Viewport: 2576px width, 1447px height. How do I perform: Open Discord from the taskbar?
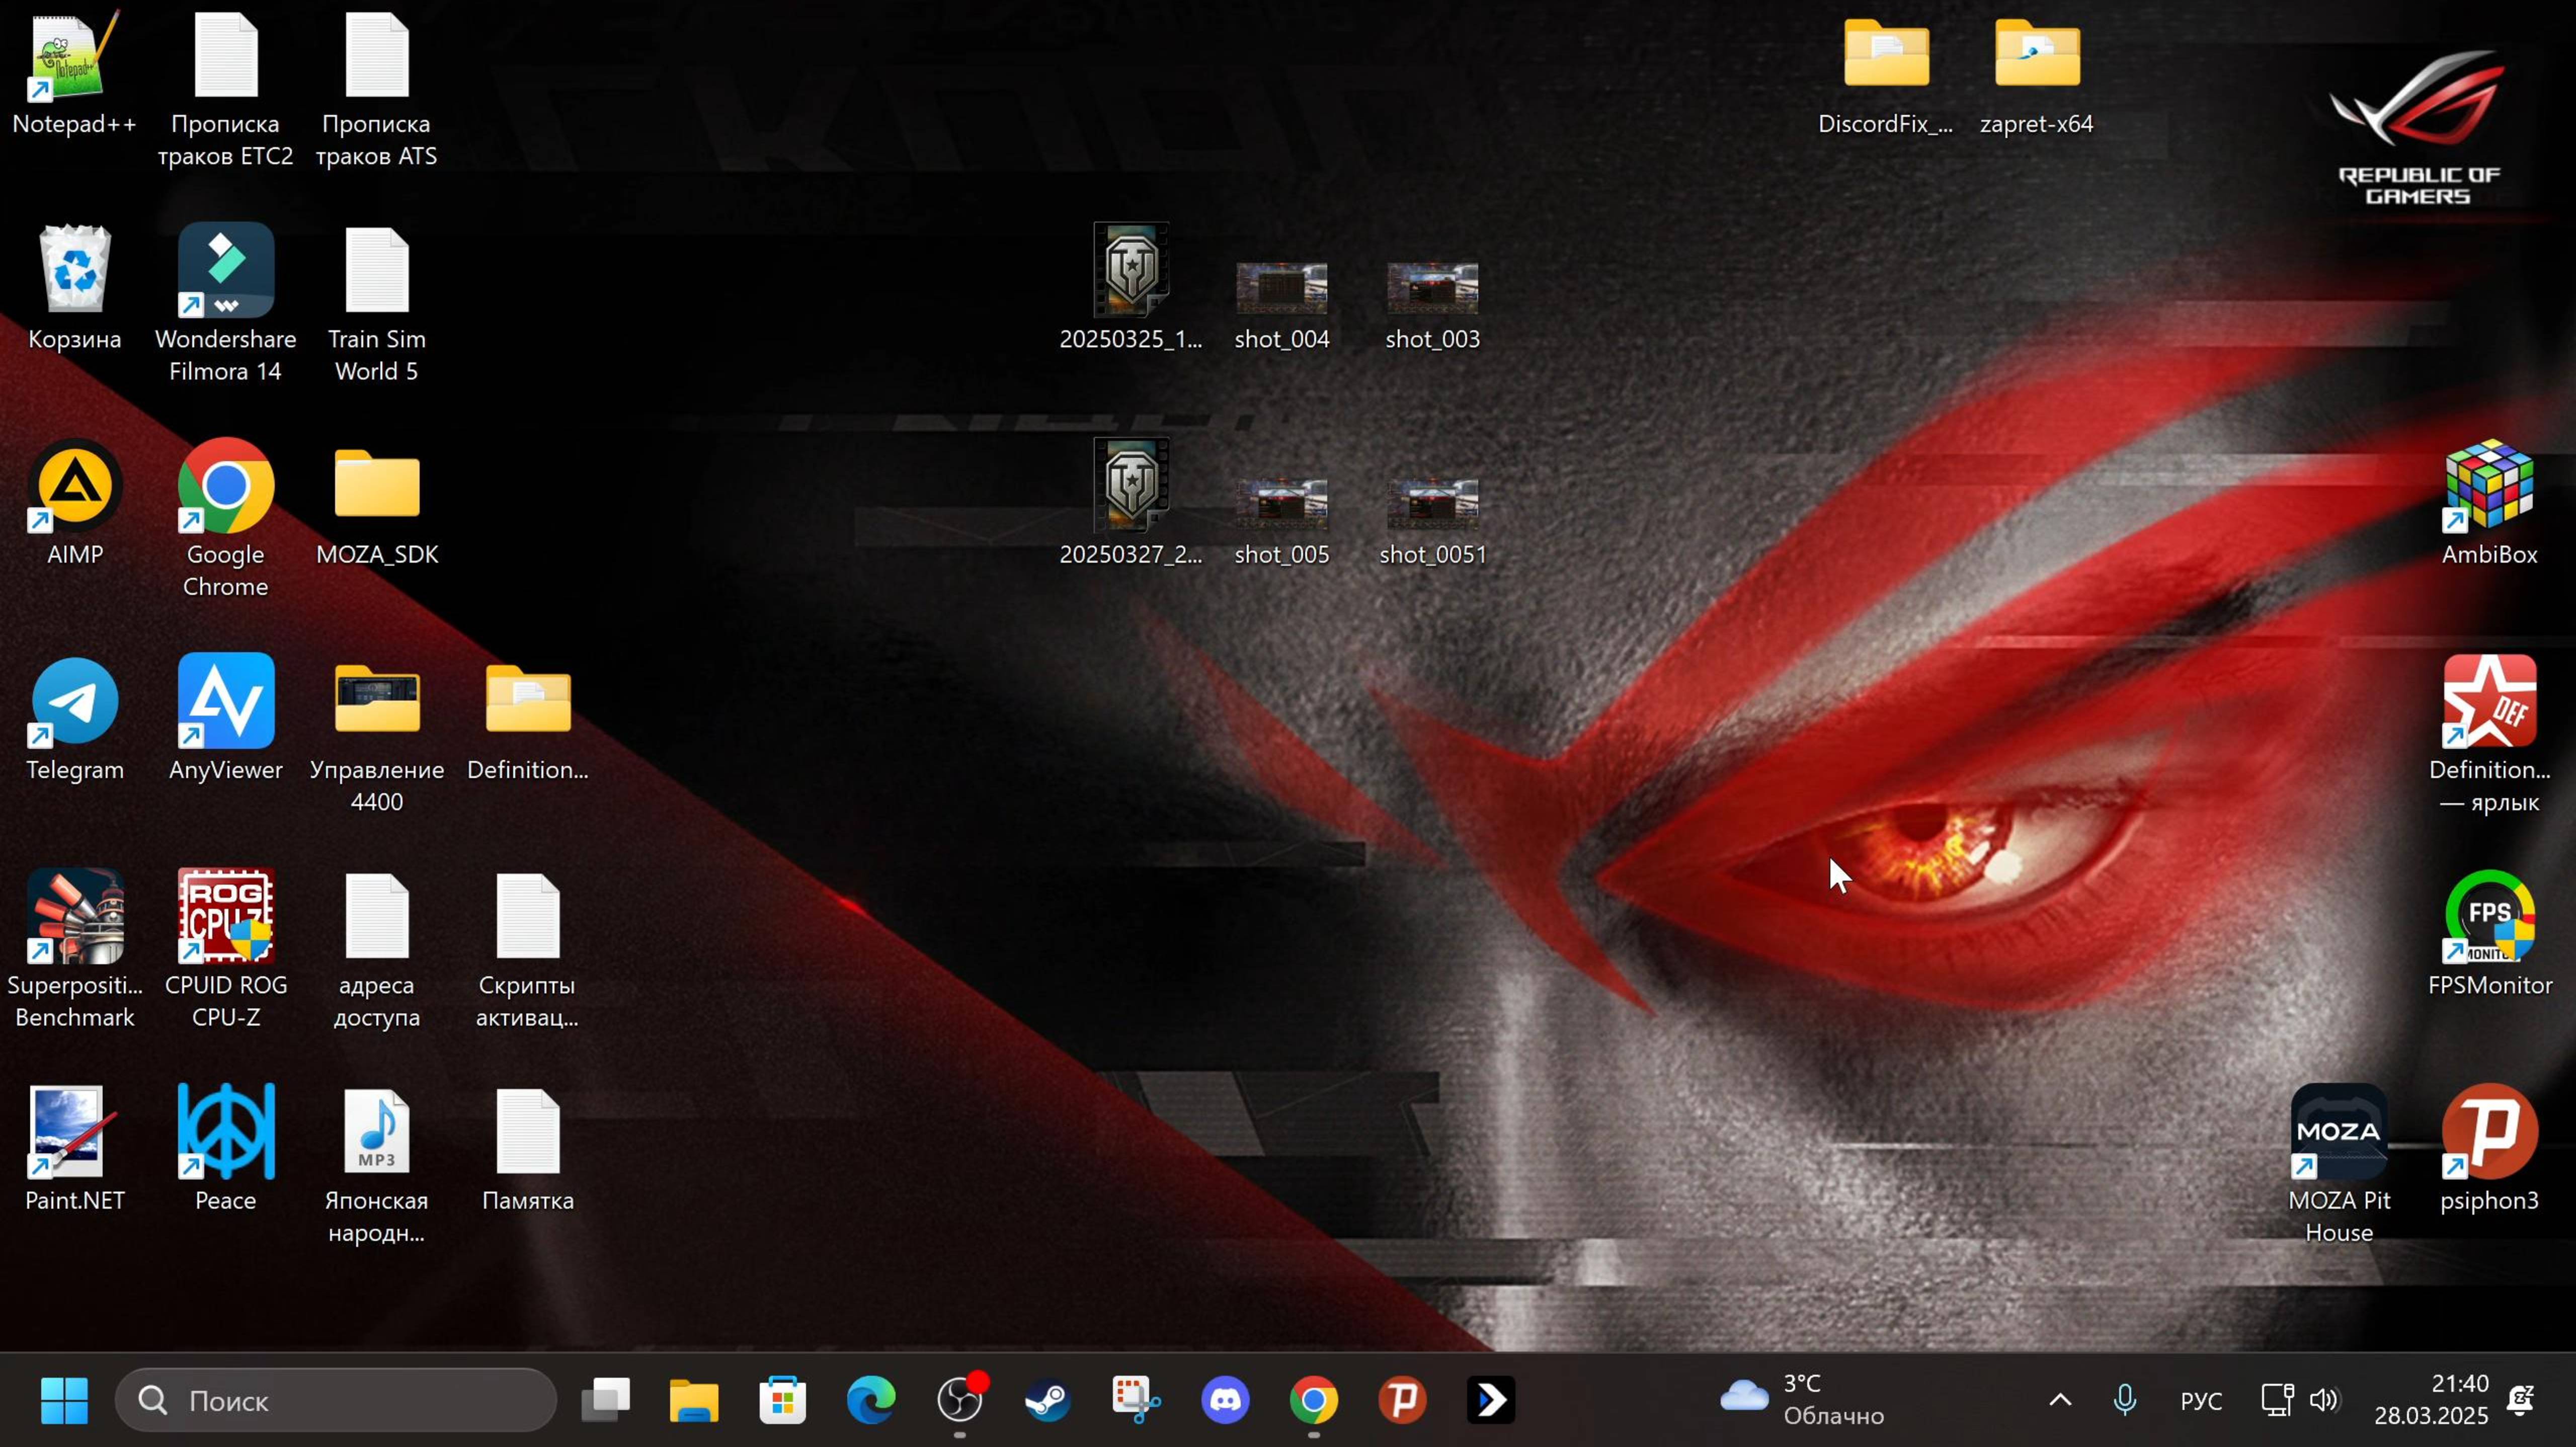click(x=1226, y=1400)
